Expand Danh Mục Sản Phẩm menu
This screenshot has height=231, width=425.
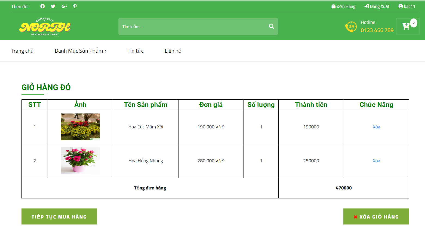click(x=81, y=51)
